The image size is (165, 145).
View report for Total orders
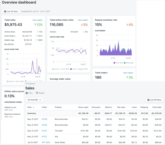coord(128,73)
